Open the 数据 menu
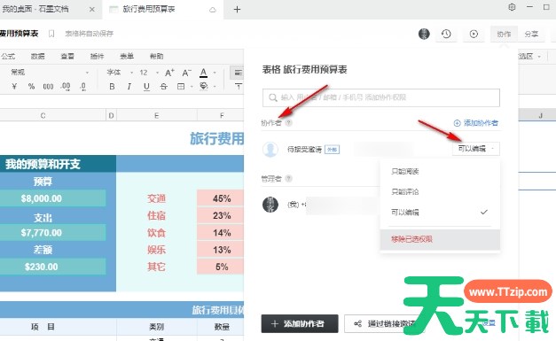The height and width of the screenshot is (341, 556). [37, 57]
